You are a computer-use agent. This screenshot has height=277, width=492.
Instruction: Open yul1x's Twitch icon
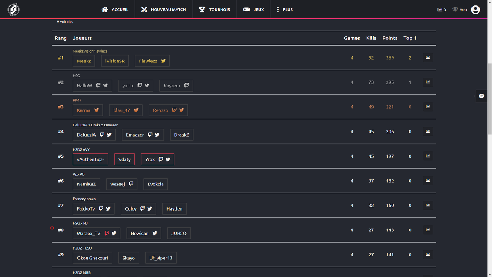point(140,85)
